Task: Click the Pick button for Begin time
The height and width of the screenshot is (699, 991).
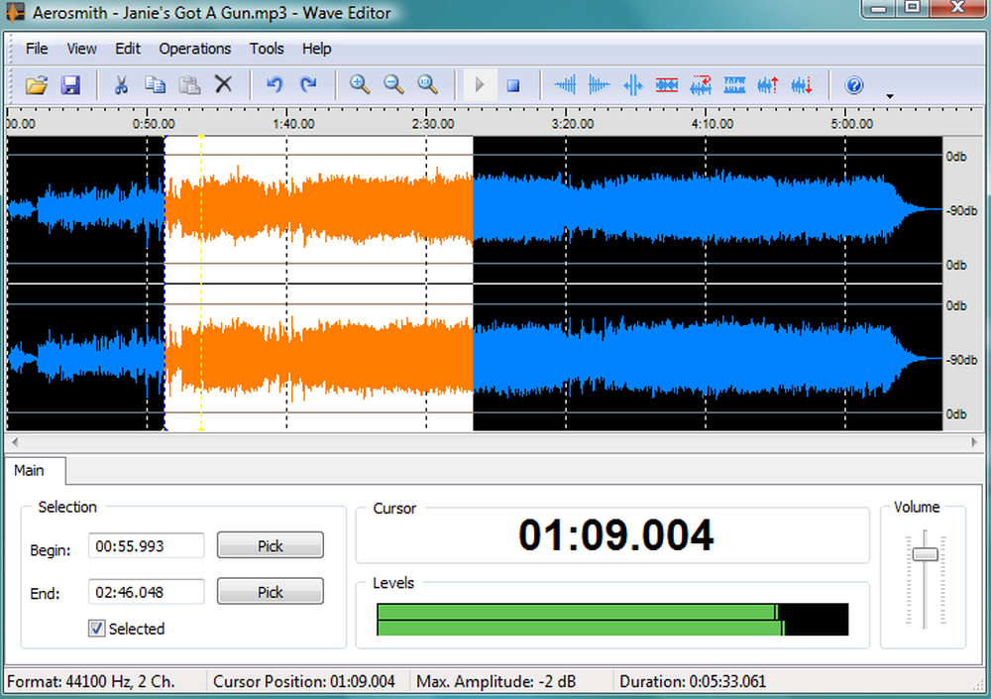Action: (x=271, y=545)
